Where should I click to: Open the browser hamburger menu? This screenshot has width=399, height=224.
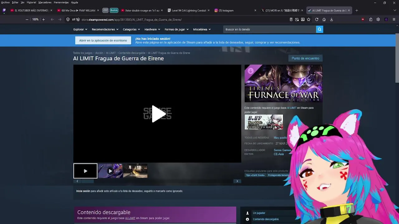pyautogui.click(x=394, y=19)
